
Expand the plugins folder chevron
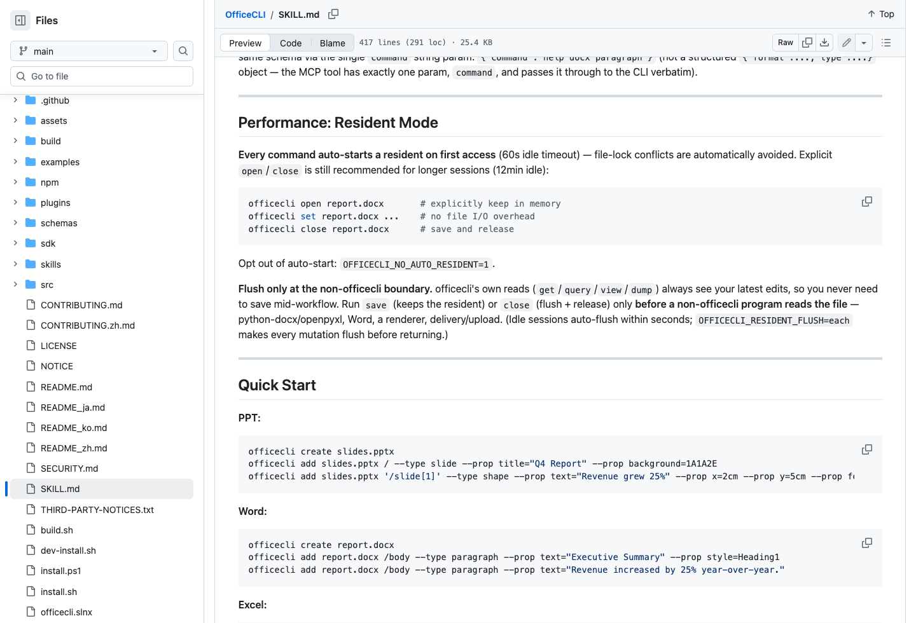click(16, 202)
